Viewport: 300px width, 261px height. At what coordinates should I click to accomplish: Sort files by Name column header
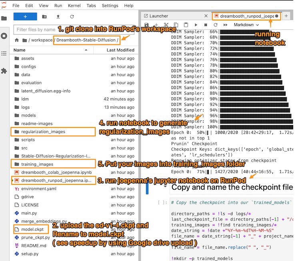coord(20,50)
